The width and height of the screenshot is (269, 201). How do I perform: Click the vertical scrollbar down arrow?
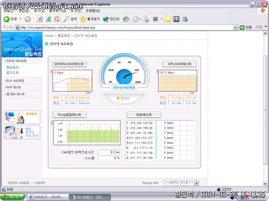point(265,183)
